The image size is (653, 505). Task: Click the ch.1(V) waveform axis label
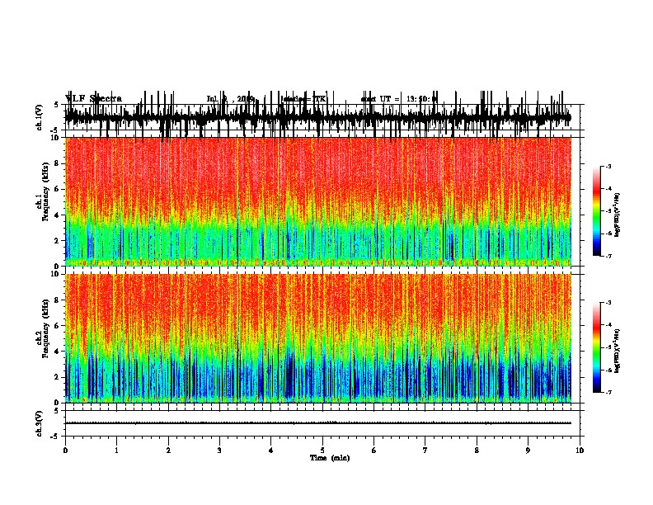click(40, 117)
